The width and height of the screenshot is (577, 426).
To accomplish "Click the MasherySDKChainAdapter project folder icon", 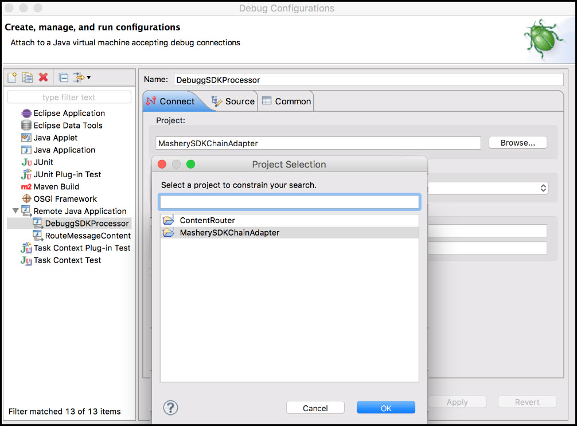I will (168, 233).
